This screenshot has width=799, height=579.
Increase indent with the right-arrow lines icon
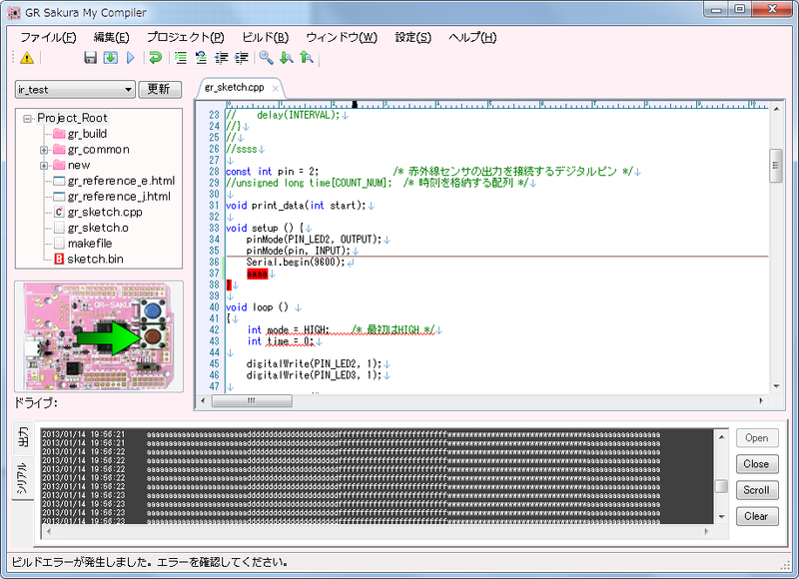[x=242, y=58]
